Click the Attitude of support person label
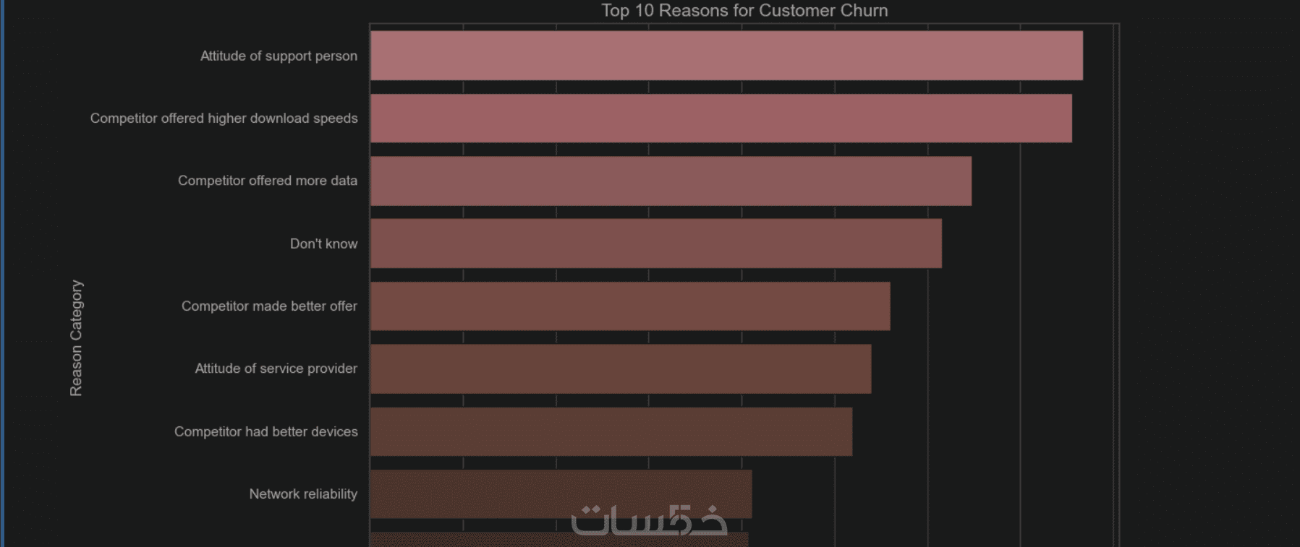Screen dimensions: 1300x547 tap(279, 56)
